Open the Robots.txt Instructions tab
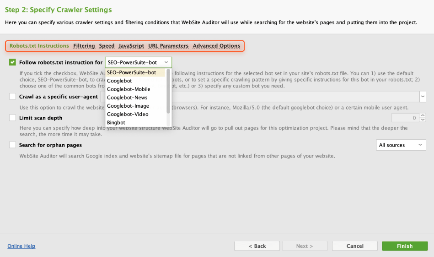The width and height of the screenshot is (434, 257). tap(39, 46)
